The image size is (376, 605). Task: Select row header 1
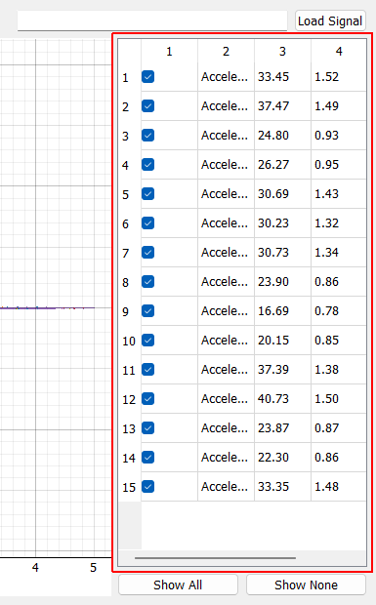(130, 77)
